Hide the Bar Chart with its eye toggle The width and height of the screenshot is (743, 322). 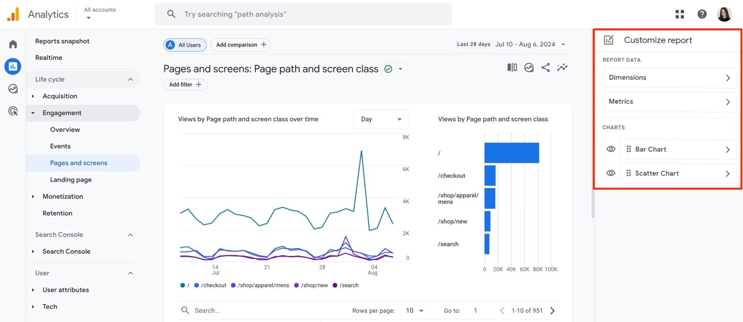click(x=610, y=149)
